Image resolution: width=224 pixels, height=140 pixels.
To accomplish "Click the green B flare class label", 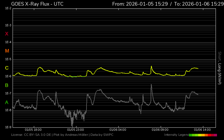I will coord(6,85).
